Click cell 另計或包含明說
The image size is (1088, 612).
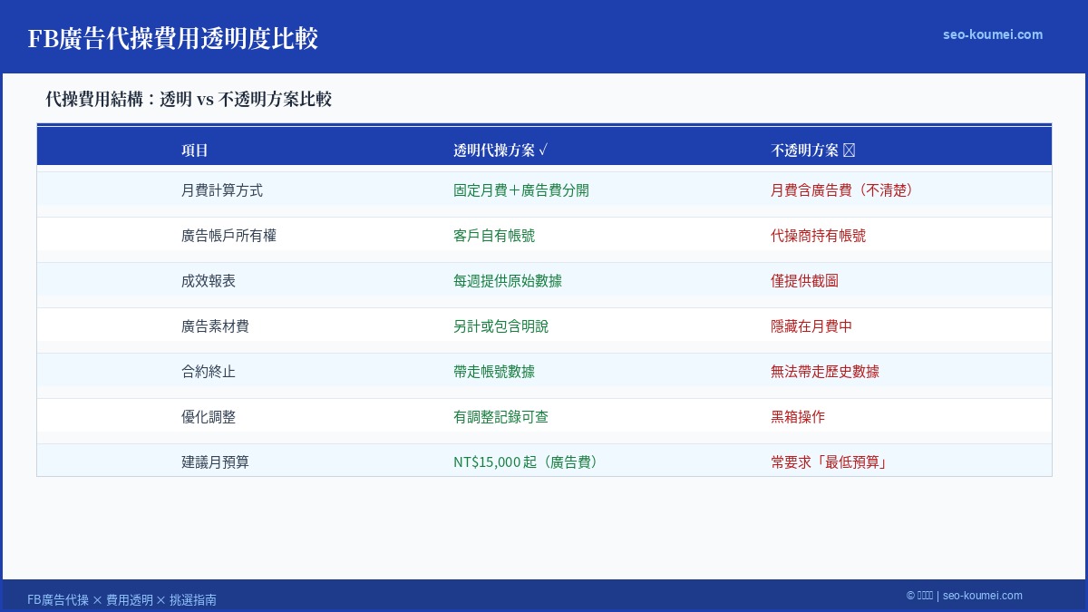pyautogui.click(x=500, y=326)
